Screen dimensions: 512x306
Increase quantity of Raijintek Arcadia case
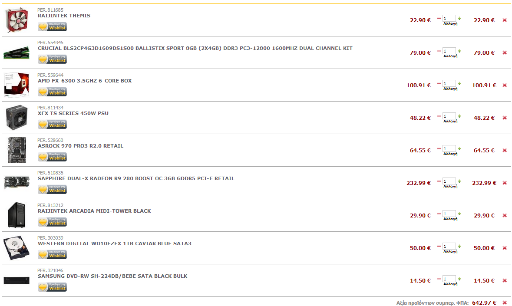[459, 214]
